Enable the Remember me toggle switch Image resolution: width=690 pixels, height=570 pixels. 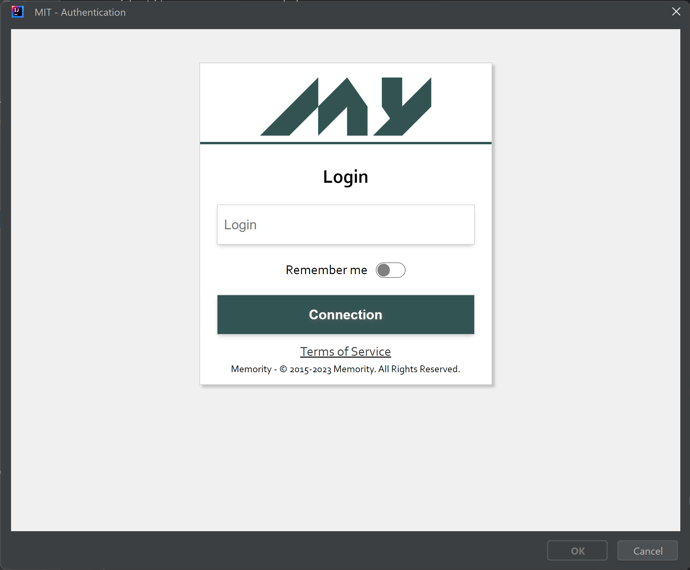point(390,270)
